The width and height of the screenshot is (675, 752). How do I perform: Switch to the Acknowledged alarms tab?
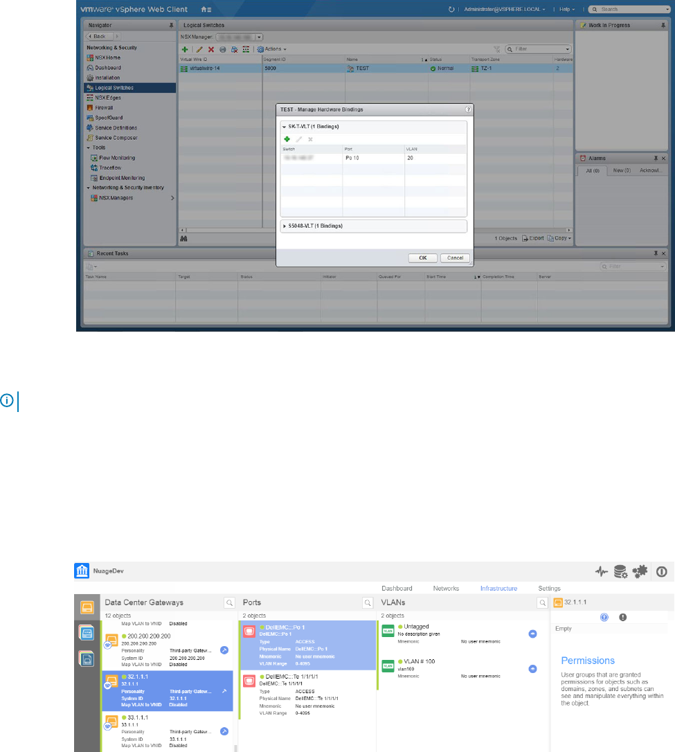pyautogui.click(x=651, y=171)
